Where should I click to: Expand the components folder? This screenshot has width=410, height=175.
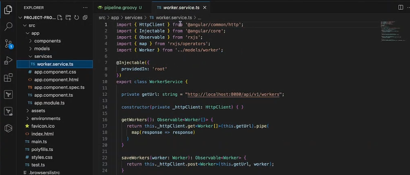click(47, 41)
